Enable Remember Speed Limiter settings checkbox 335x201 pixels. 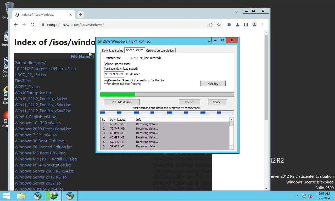106,82
